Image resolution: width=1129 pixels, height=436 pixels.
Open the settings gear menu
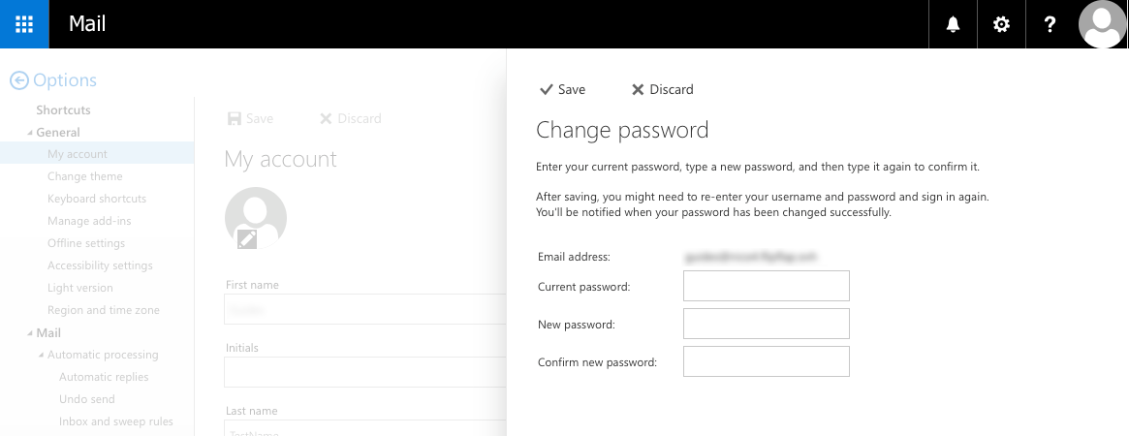[1001, 24]
